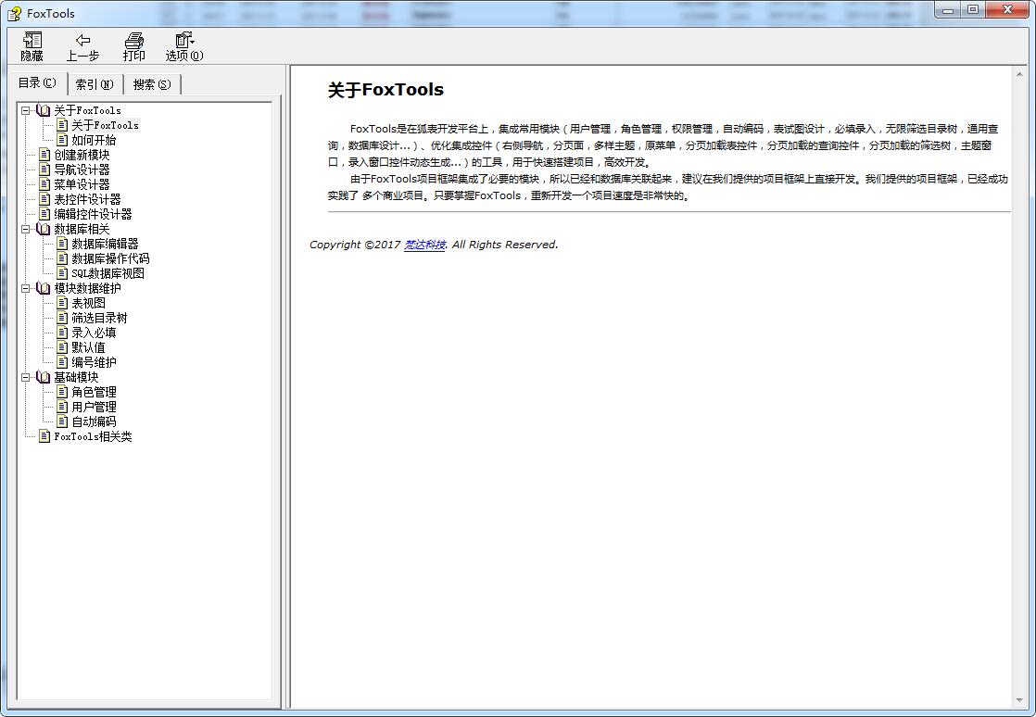Open the 菜单设计器 topic
The height and width of the screenshot is (717, 1036).
coord(82,184)
